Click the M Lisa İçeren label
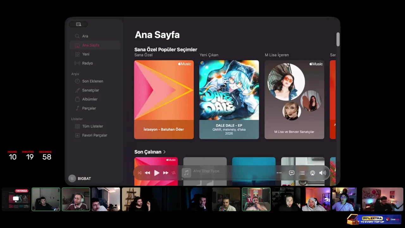Screen dimensions: 405x228 (x=277, y=55)
